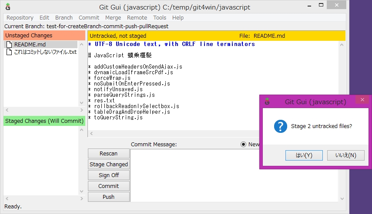
Task: Click down arrow of commit message scrollbar
Action: click(342, 199)
